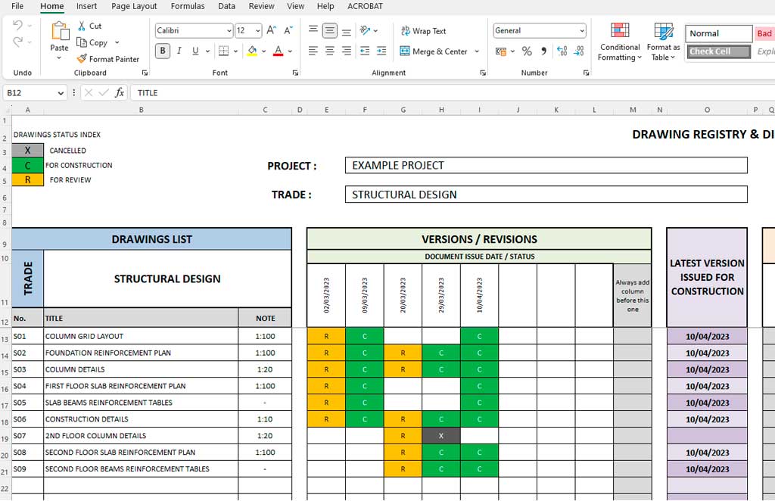Apply Comma Style formatting
775x501 pixels.
[x=544, y=50]
